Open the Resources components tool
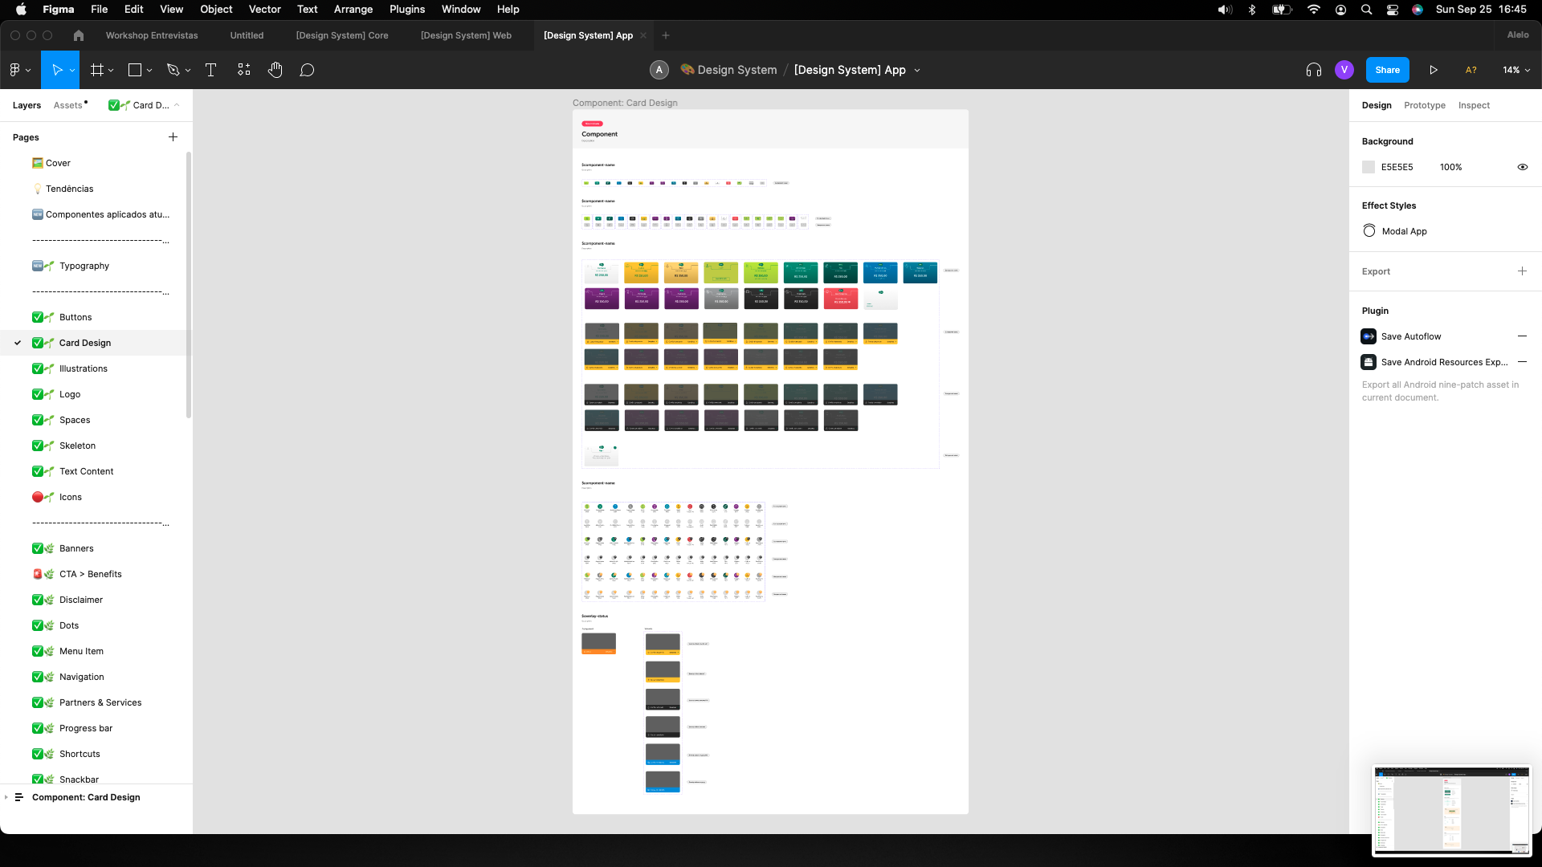 (244, 70)
